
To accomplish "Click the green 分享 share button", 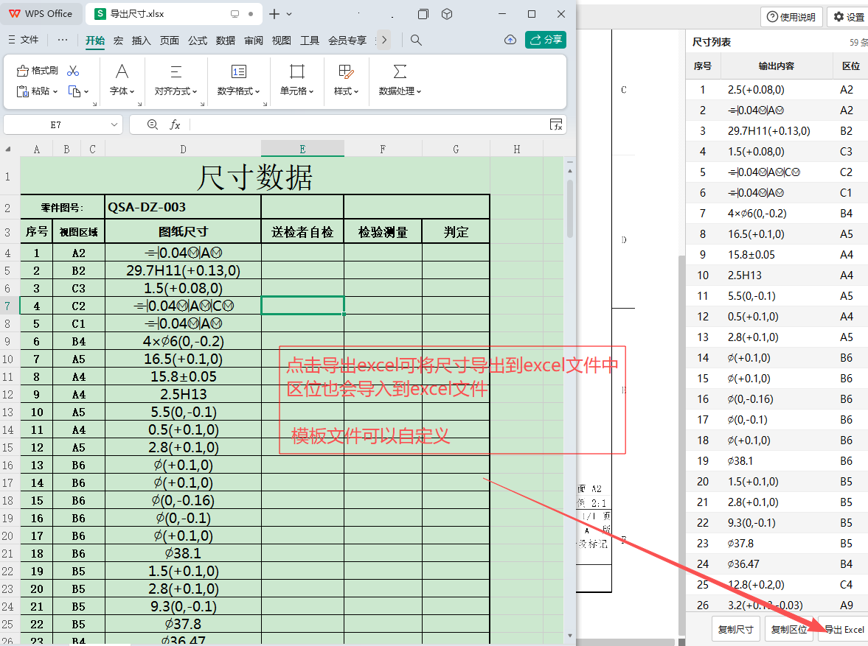I will 546,40.
